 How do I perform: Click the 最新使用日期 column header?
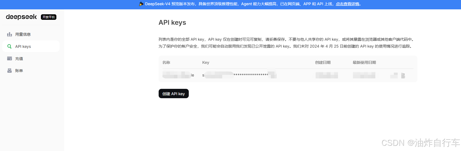[364, 62]
